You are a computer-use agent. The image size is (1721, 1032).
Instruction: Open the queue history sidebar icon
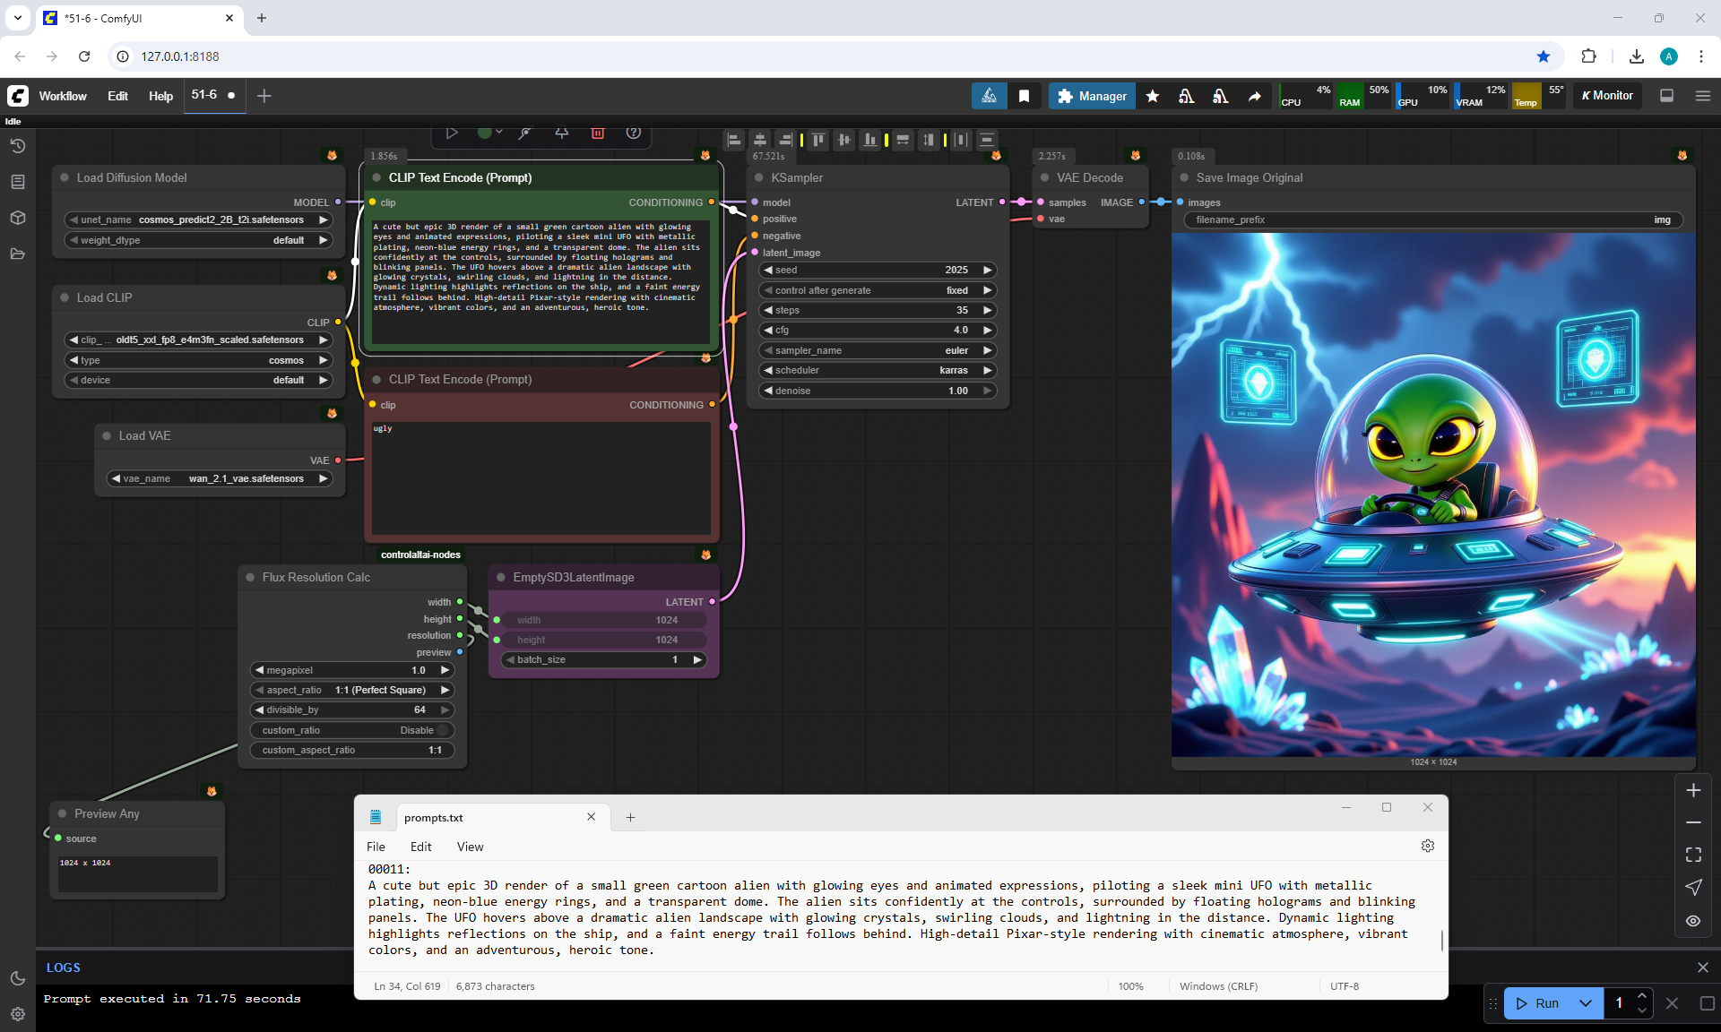17,146
